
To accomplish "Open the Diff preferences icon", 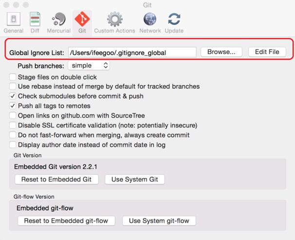I will (x=35, y=19).
